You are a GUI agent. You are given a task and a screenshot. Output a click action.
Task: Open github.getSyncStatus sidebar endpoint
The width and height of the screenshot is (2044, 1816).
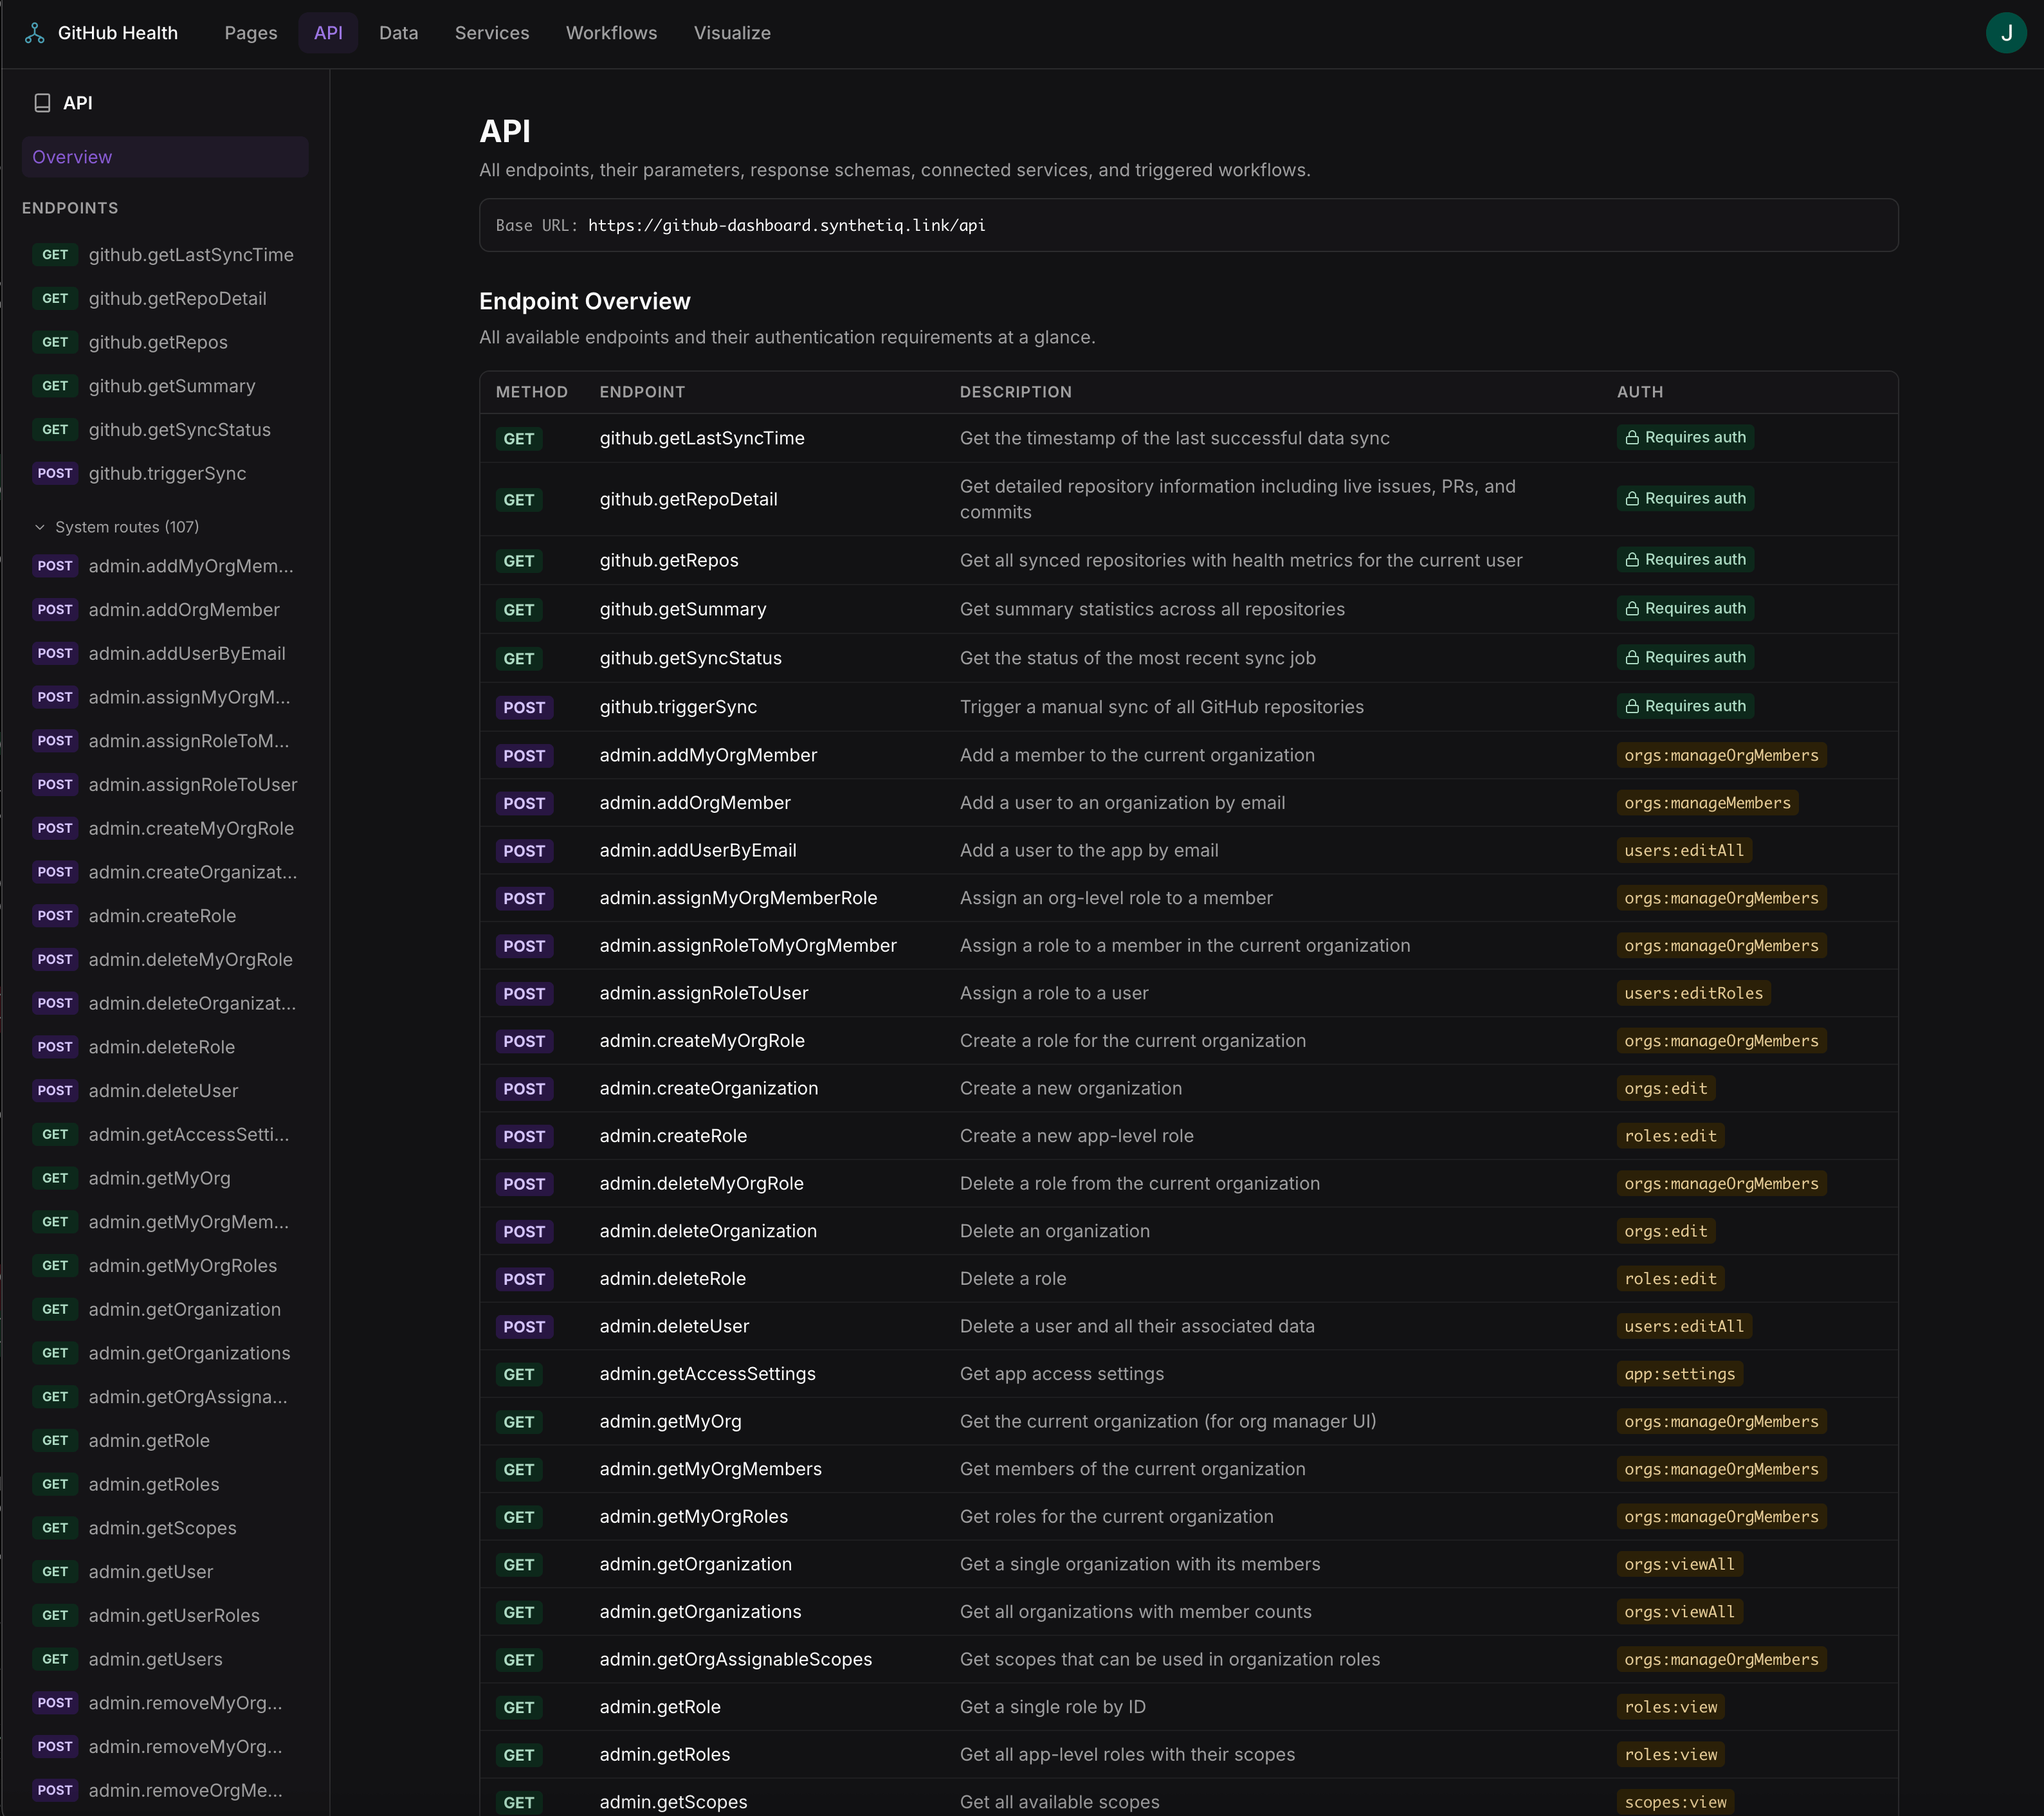(165, 430)
